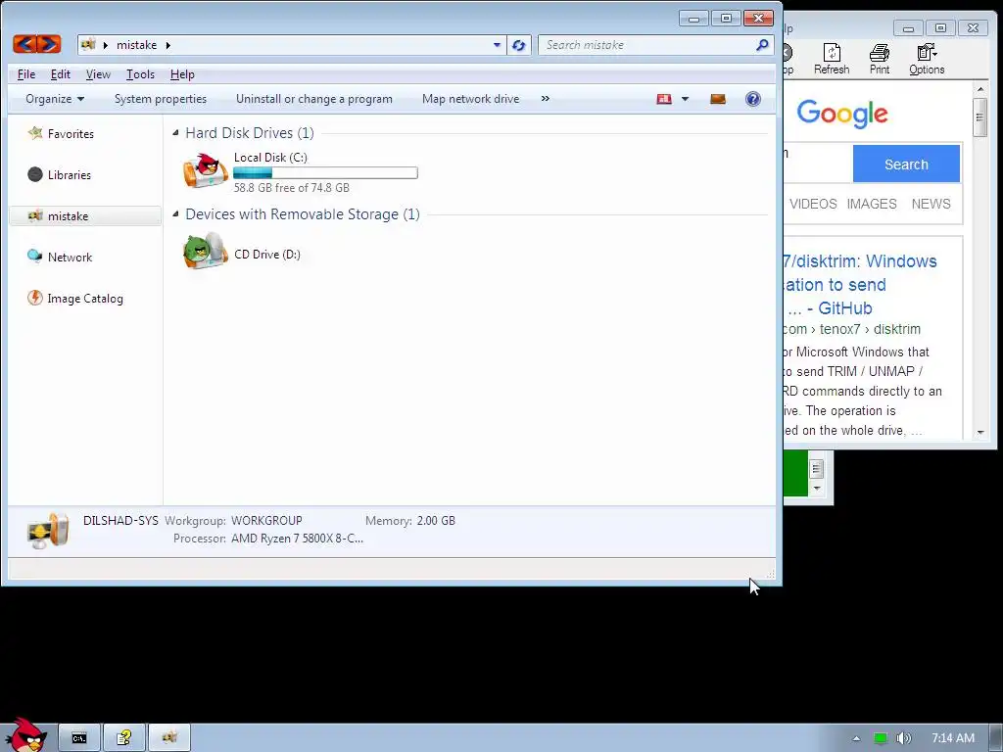Click the blue Google Search button
Image resolution: width=1003 pixels, height=752 pixels.
pyautogui.click(x=906, y=164)
